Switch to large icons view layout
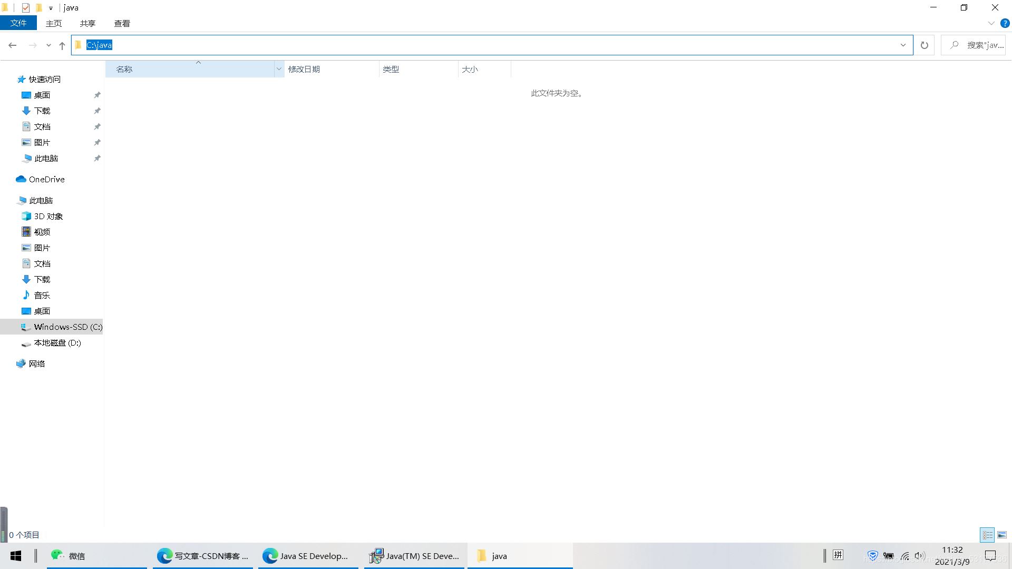This screenshot has width=1012, height=569. click(1002, 535)
